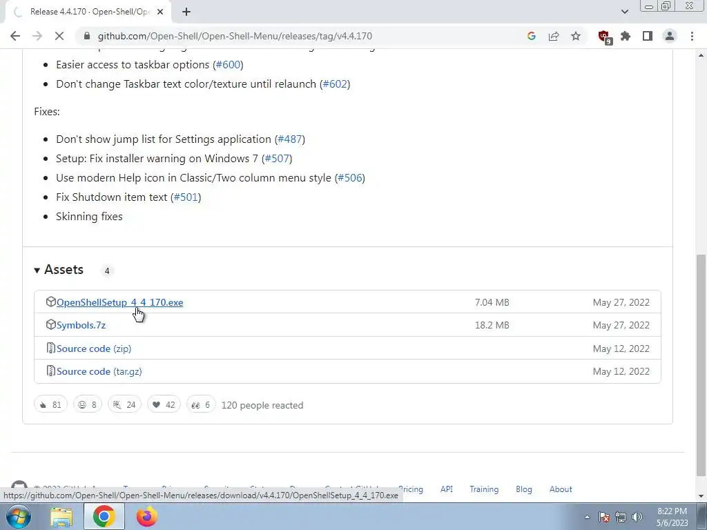Click the package icon beside OpenShellSetup exe

(x=51, y=302)
